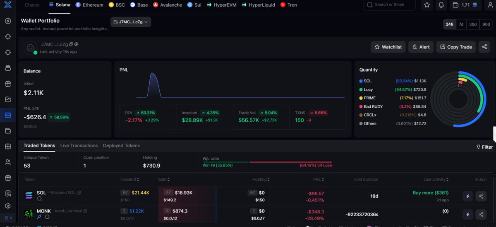This screenshot has width=496, height=227.
Task: Sort by the Invested column
Action: (x=130, y=179)
